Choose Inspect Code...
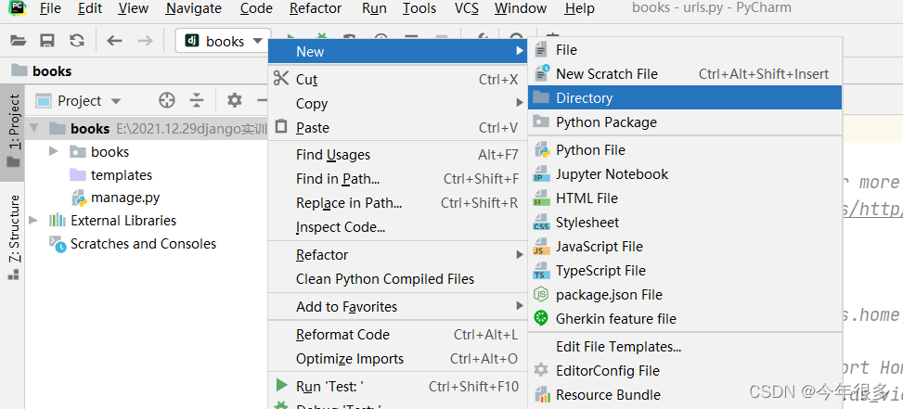Image resolution: width=903 pixels, height=409 pixels. tap(398, 227)
